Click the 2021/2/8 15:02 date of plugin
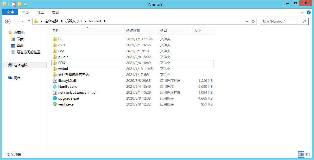The image size is (314, 160). (x=138, y=57)
